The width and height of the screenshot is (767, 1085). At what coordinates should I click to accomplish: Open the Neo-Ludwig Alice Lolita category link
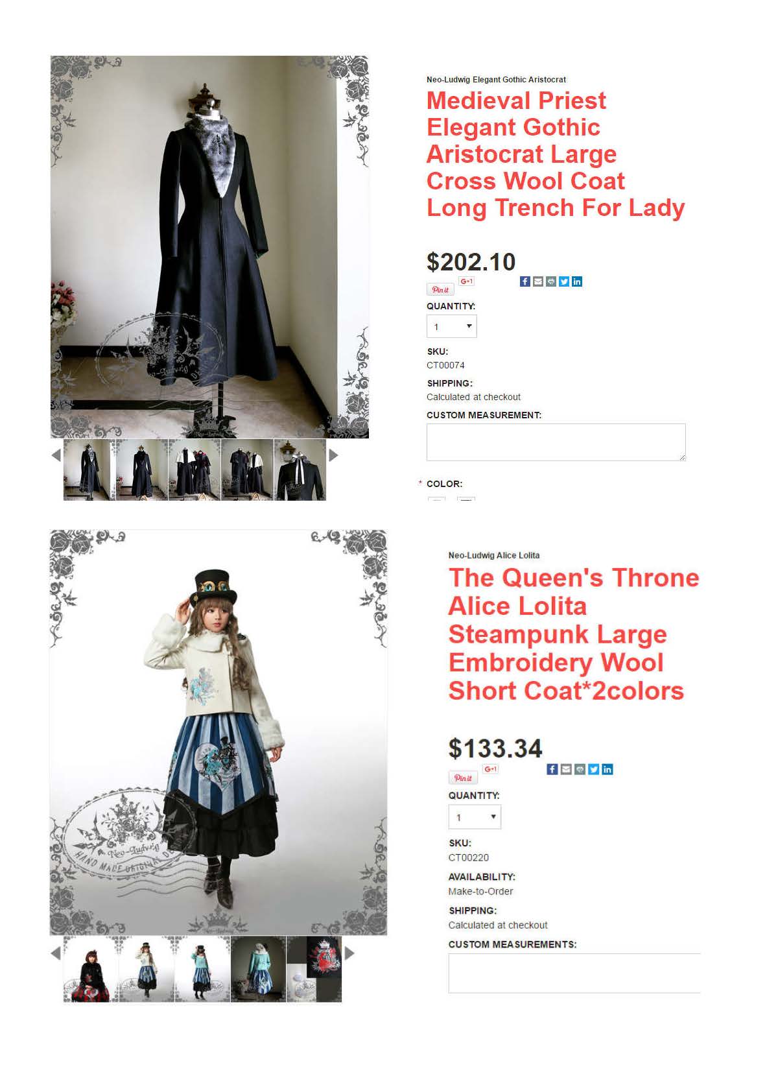(494, 555)
